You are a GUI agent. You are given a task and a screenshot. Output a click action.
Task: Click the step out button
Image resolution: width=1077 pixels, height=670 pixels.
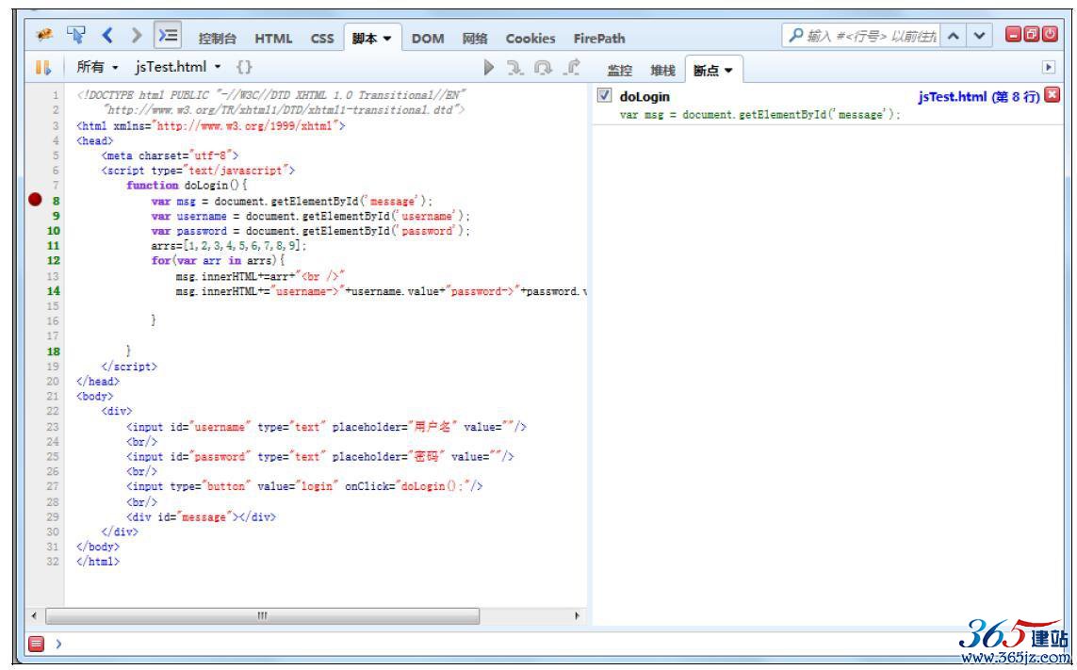click(x=571, y=67)
